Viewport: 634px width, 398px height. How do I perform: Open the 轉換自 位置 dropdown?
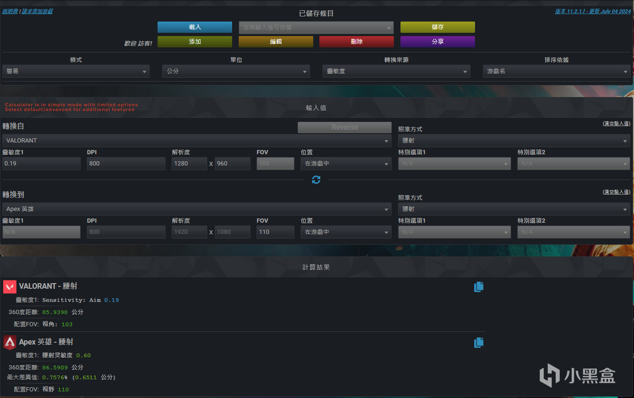[x=346, y=164]
